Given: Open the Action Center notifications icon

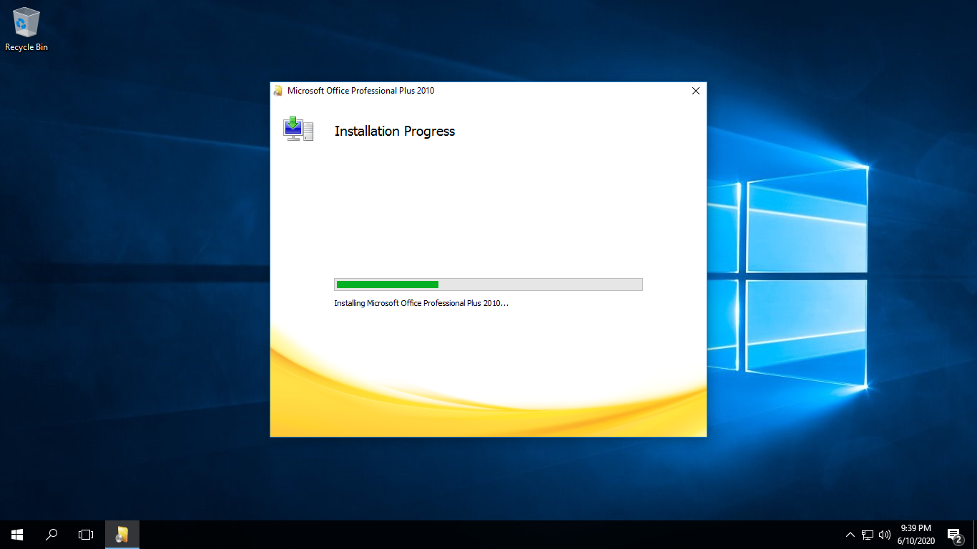Looking at the screenshot, I should click(954, 534).
